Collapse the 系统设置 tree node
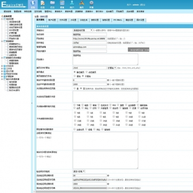Viewport: 193px width, 193px height. pyautogui.click(x=2, y=19)
